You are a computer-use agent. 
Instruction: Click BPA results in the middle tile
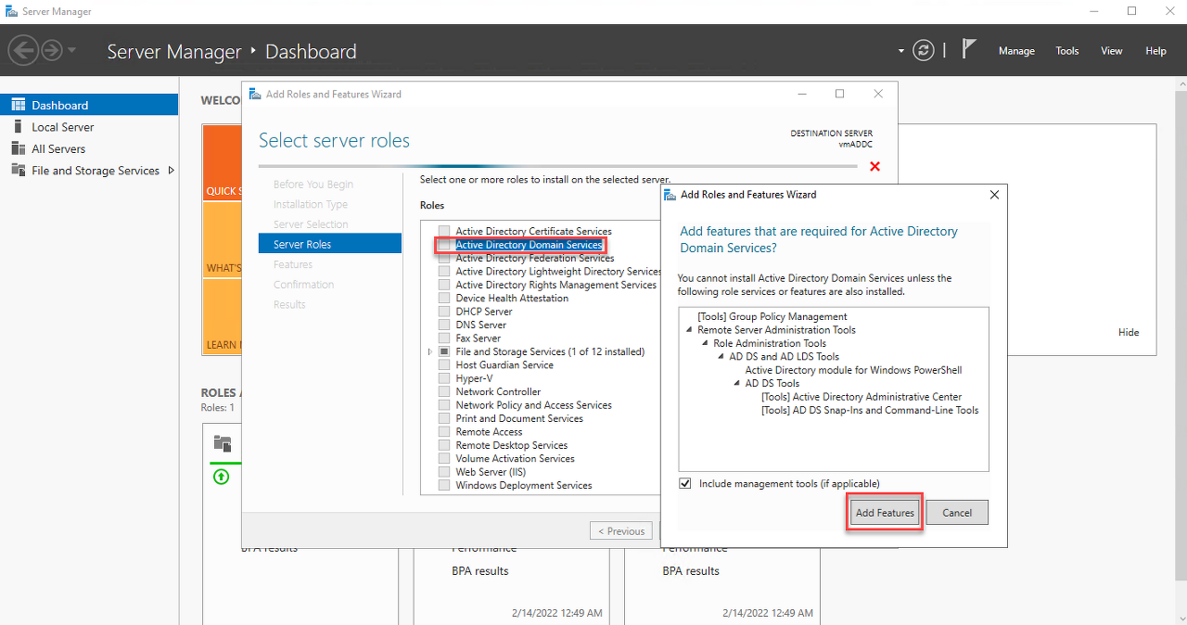pyautogui.click(x=480, y=571)
